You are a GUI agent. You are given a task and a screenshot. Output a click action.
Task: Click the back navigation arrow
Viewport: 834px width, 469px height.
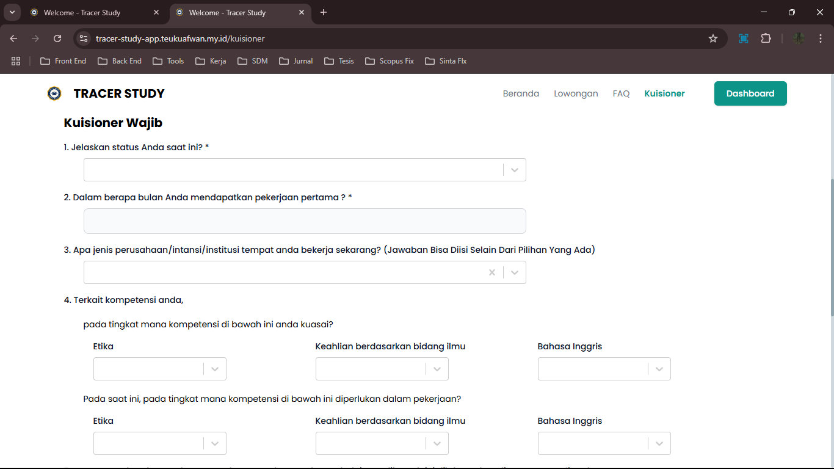[x=14, y=38]
